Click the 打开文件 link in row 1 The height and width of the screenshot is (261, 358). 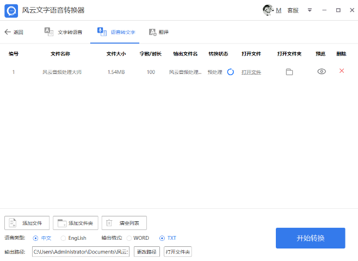click(251, 72)
